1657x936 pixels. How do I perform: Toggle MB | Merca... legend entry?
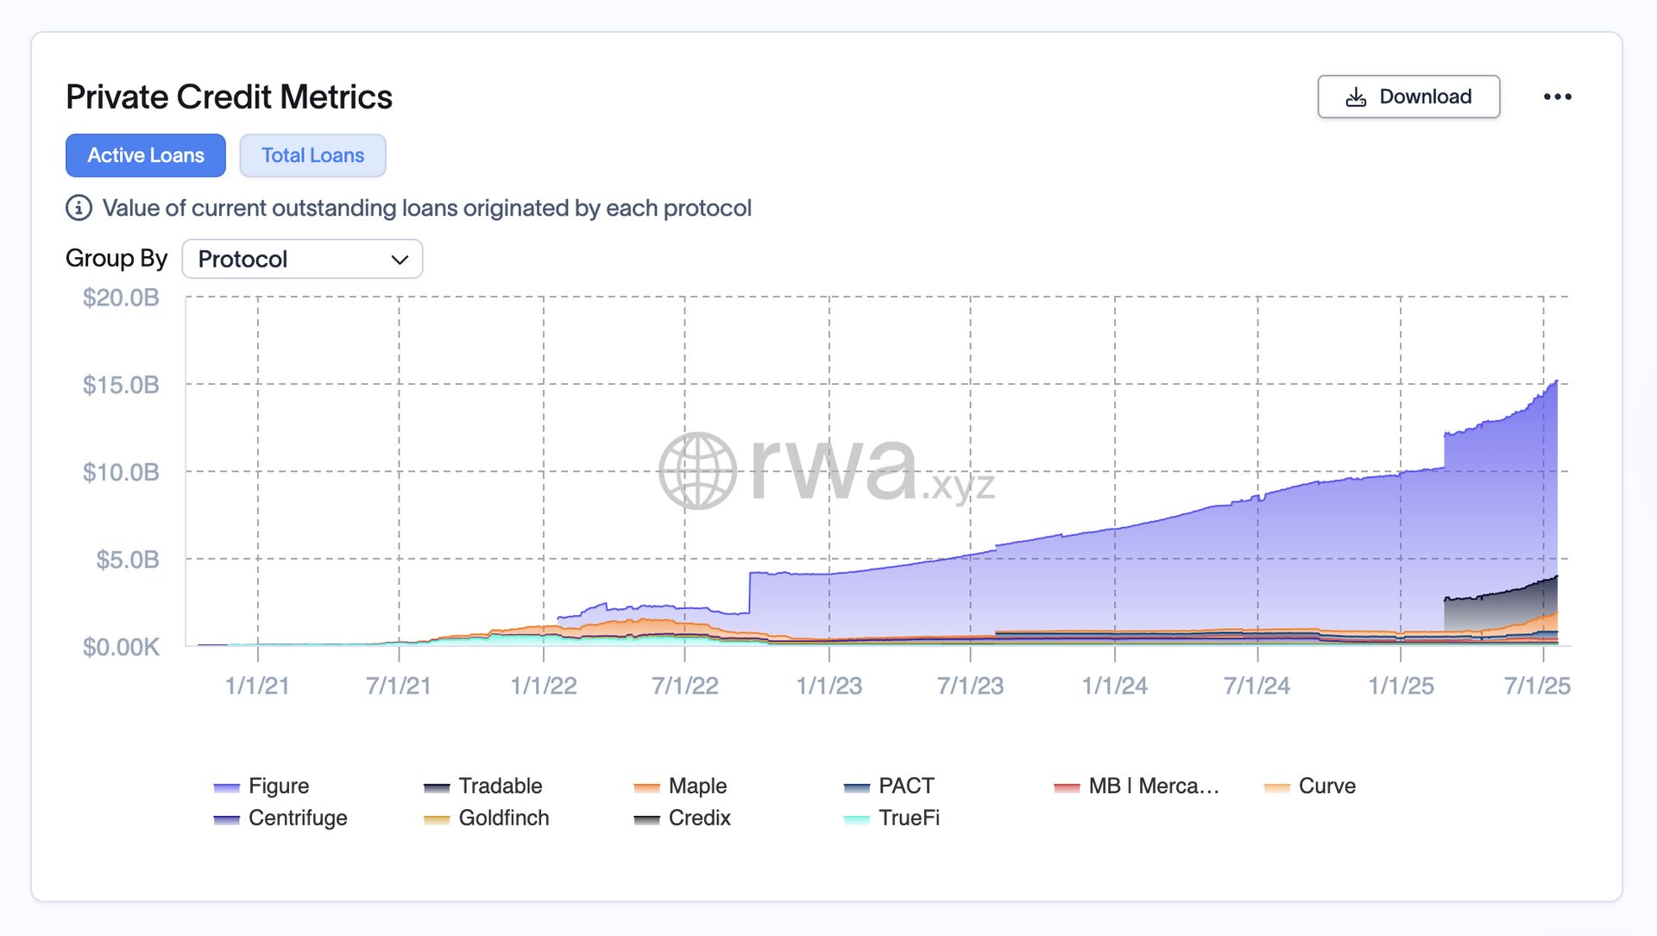(x=1153, y=786)
